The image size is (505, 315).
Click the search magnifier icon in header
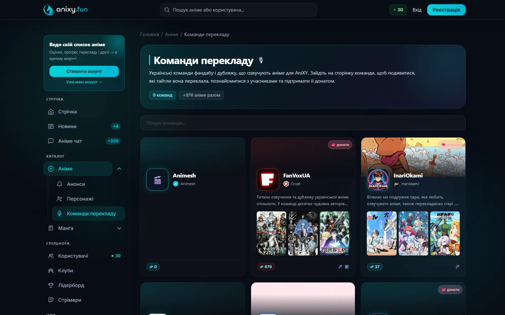tap(167, 10)
